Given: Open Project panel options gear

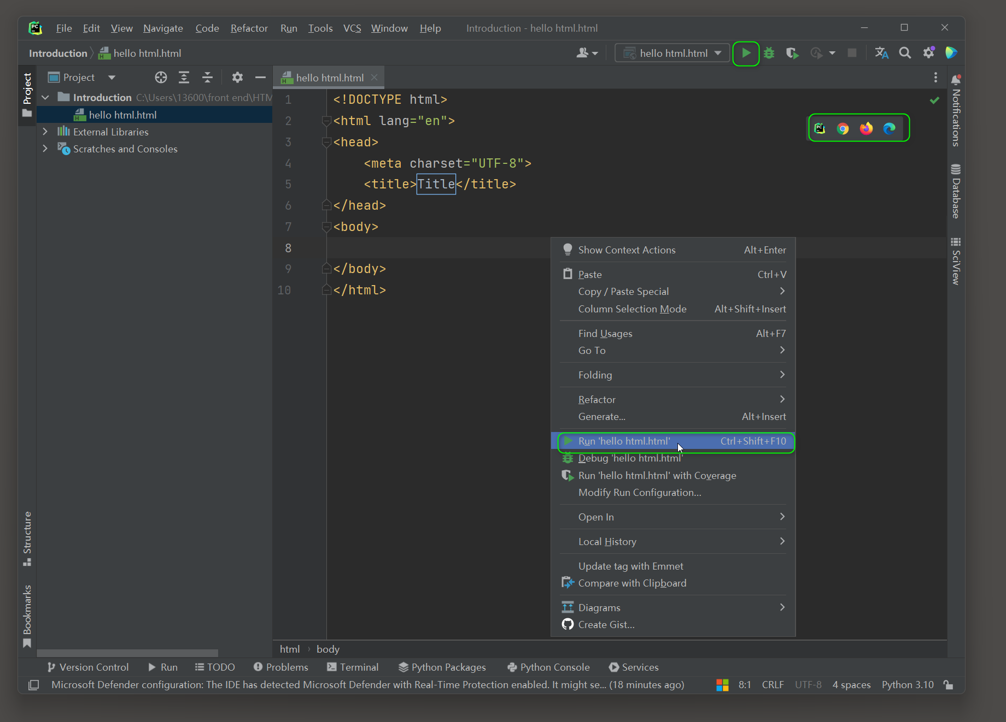Looking at the screenshot, I should (x=237, y=78).
